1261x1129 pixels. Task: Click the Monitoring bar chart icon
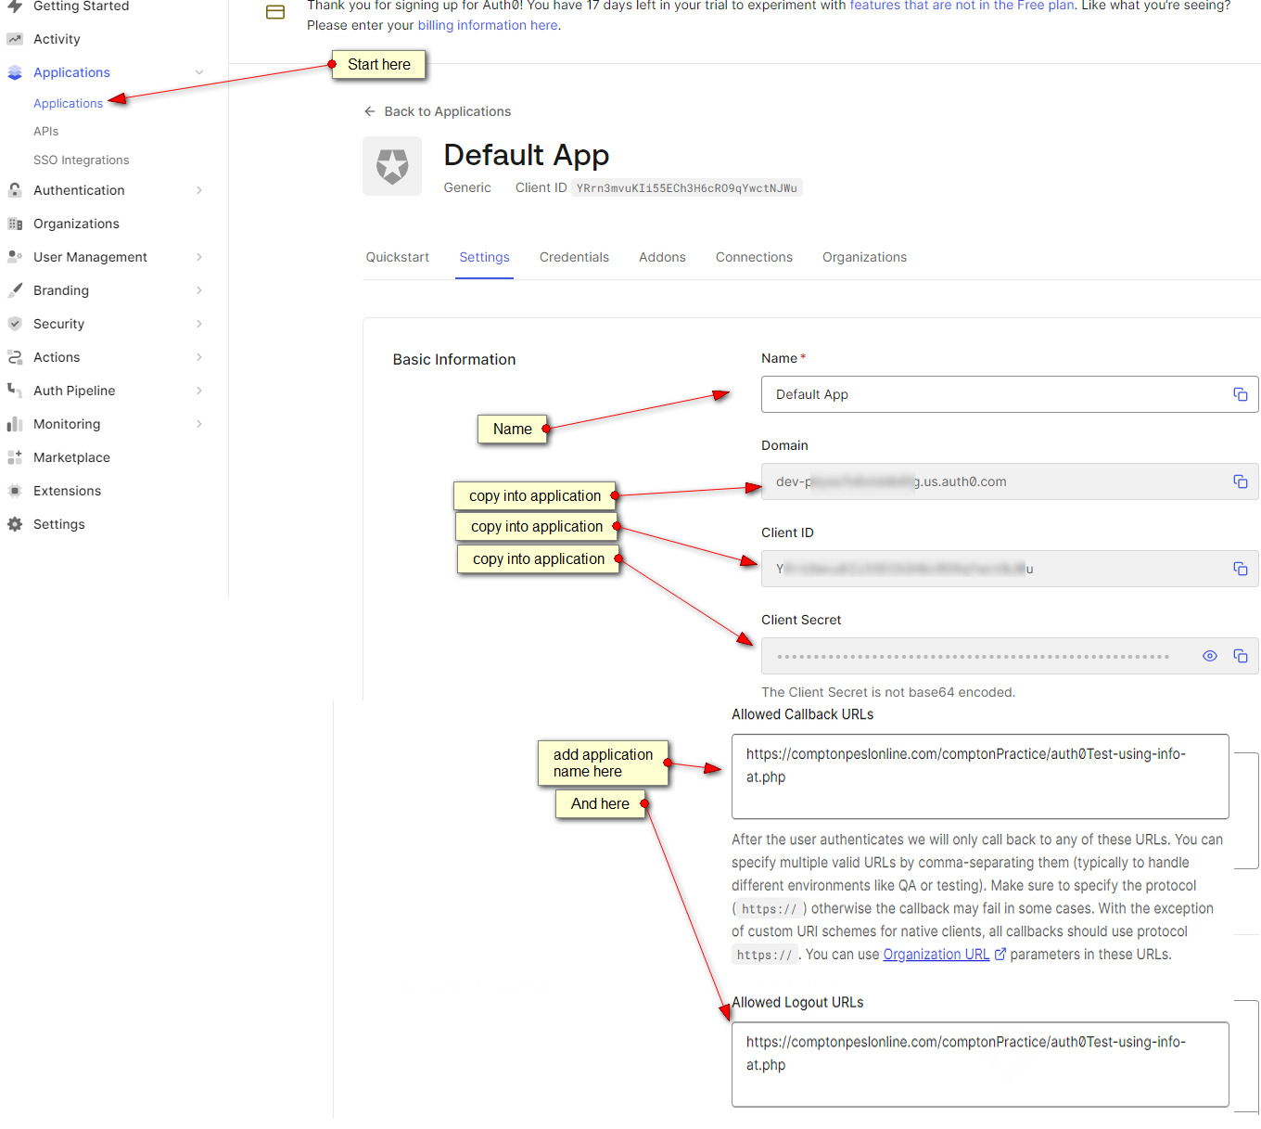pos(15,424)
